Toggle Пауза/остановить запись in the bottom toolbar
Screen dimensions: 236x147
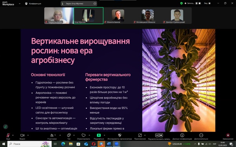159,135
